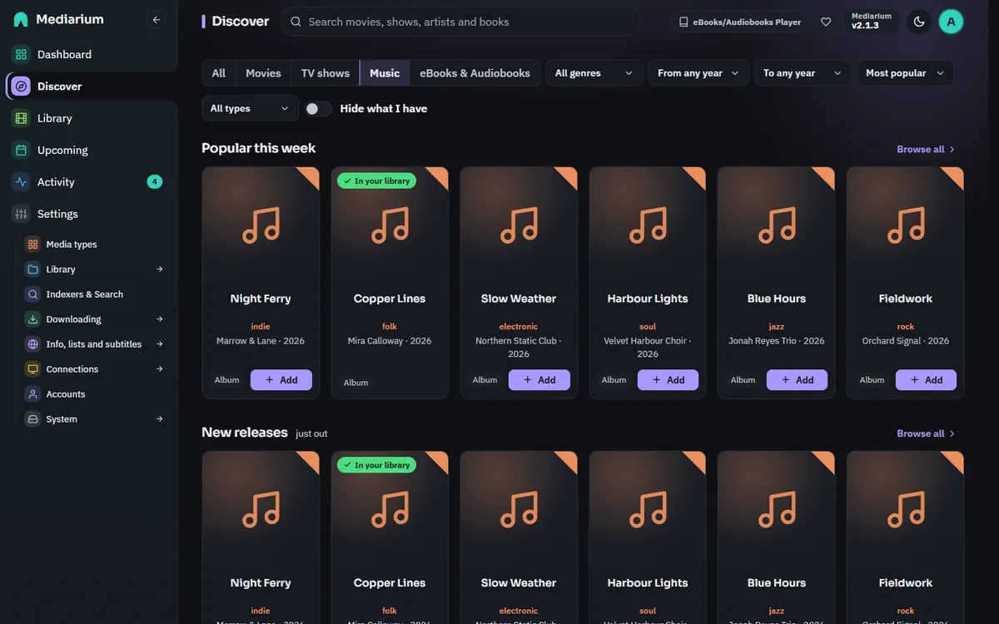Select the TV shows tab
Image resolution: width=999 pixels, height=624 pixels.
click(326, 73)
